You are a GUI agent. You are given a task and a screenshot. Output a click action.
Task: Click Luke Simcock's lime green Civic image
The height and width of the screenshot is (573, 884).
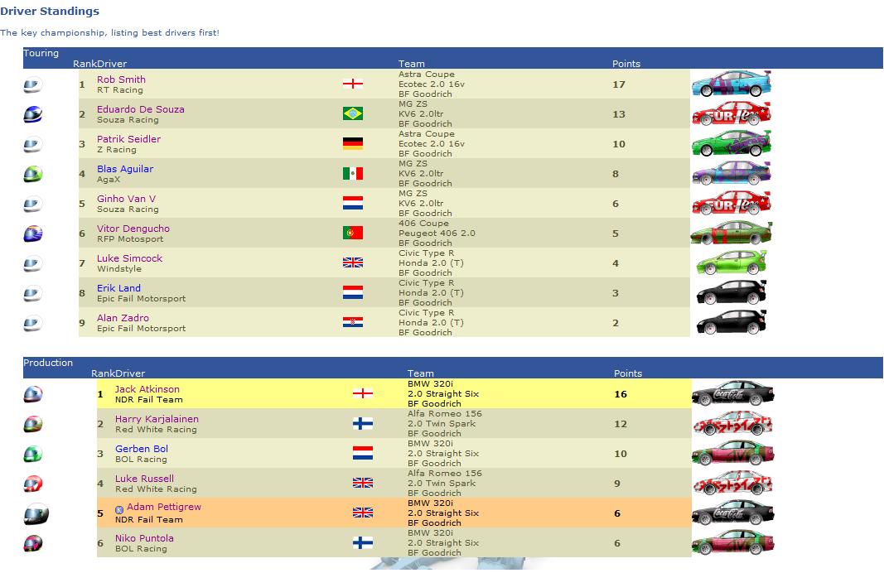[732, 263]
